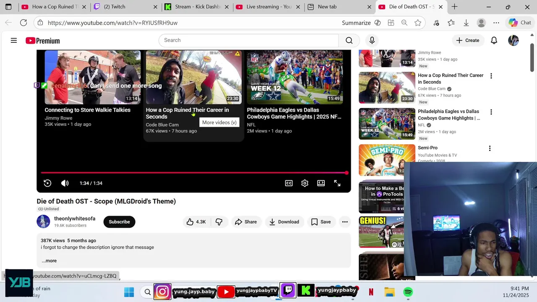Open browser zoom magnifier icon

(x=404, y=23)
